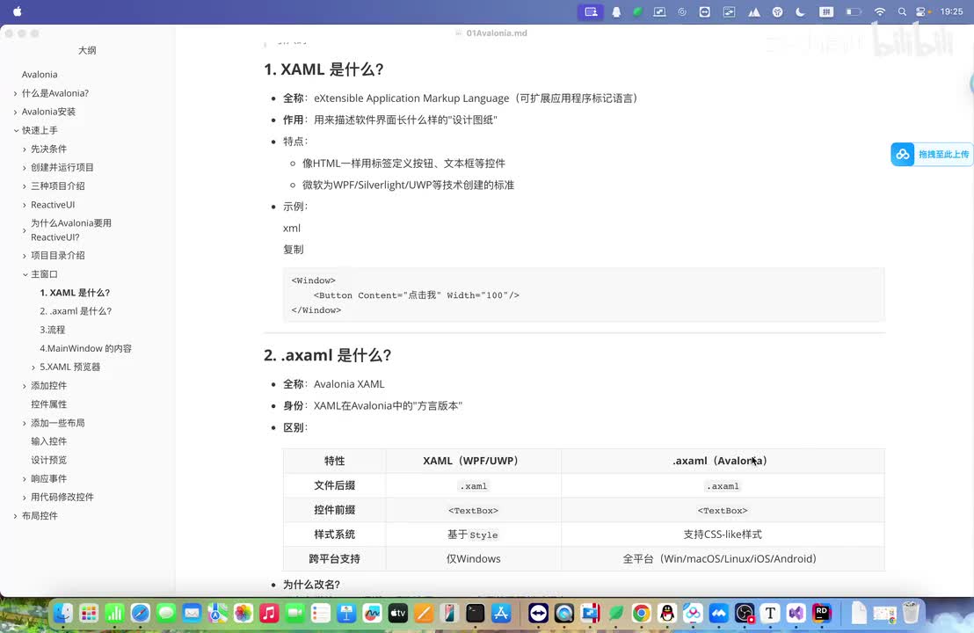
Task: Go to 4.MainWindow 的内容 outline entry
Action: click(86, 348)
